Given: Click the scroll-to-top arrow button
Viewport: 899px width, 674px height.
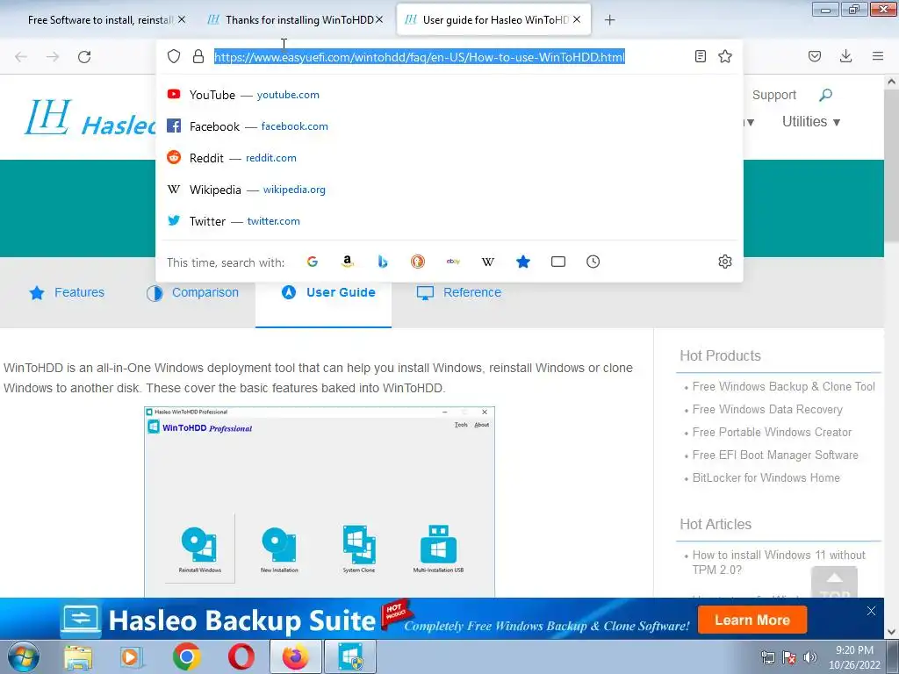Looking at the screenshot, I should 834,582.
